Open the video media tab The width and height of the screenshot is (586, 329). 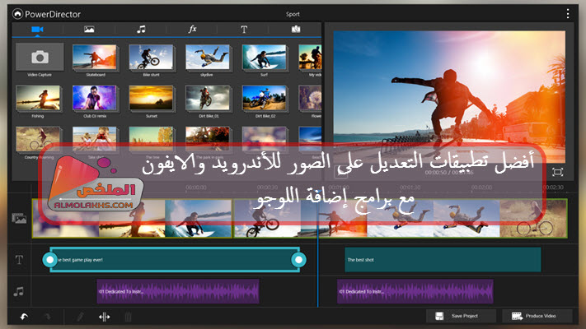click(37, 29)
